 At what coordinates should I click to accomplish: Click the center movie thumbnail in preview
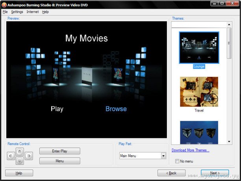(86, 75)
